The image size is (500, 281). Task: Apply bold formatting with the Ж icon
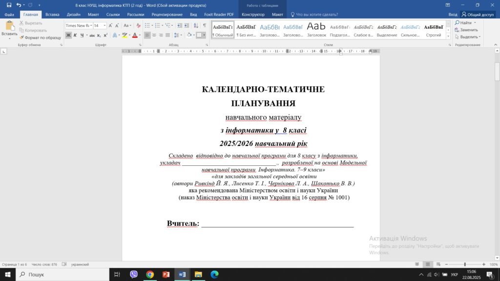(x=69, y=35)
